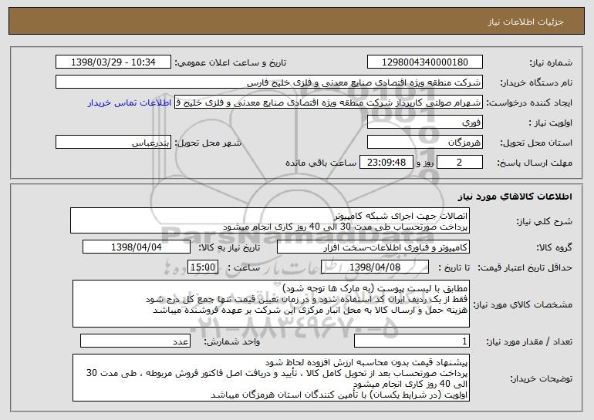594x420 pixels.
Task: Click the time field showing 15:00
Action: coord(203,267)
